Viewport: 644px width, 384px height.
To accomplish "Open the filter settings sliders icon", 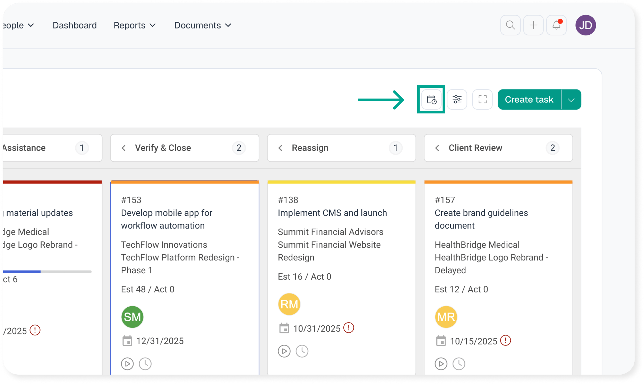I will 457,100.
